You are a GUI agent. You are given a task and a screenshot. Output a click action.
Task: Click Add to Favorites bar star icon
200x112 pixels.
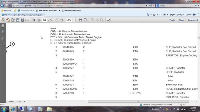15,10
